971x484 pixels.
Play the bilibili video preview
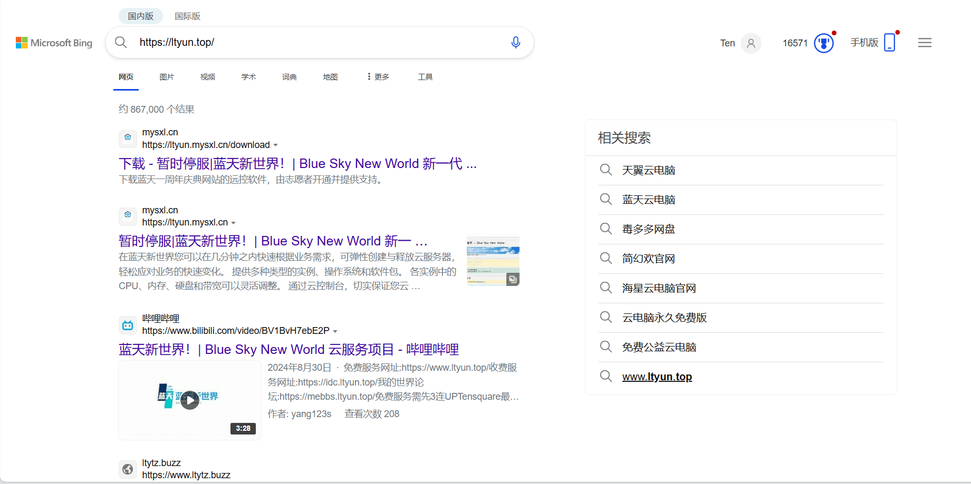coord(190,400)
